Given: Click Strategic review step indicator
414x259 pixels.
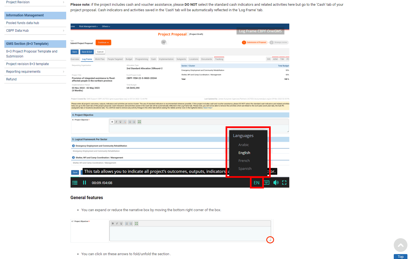Looking at the screenshot, I should 279,42.
